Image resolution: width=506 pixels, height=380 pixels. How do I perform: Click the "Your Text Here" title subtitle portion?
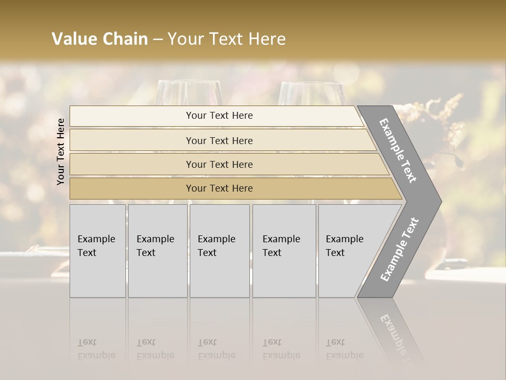click(227, 39)
